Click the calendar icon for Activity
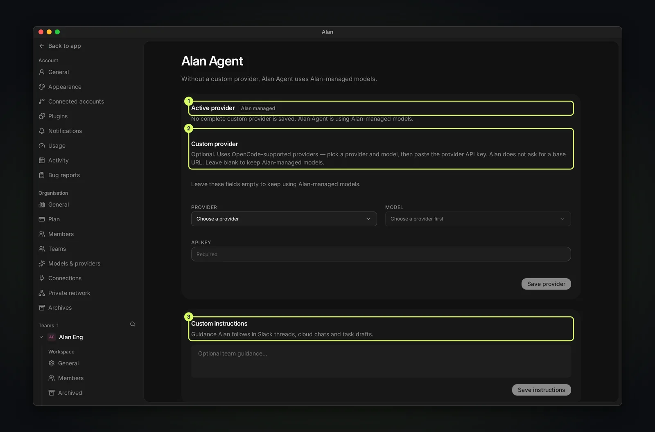This screenshot has width=655, height=432. coord(42,160)
